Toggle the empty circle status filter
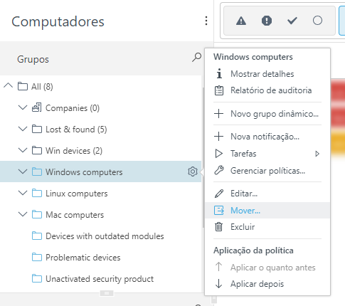 click(317, 21)
